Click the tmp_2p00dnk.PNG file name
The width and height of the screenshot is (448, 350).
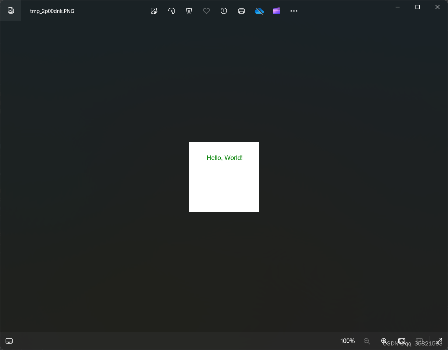(x=52, y=11)
